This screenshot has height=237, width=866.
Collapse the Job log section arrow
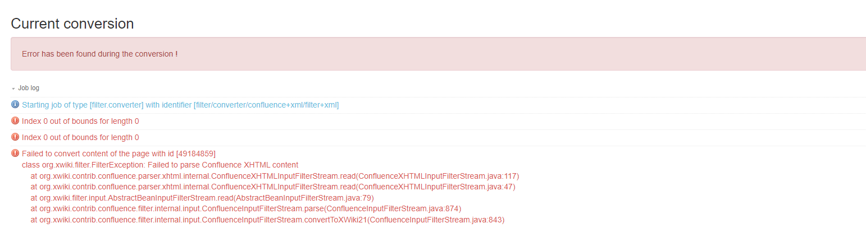(13, 89)
